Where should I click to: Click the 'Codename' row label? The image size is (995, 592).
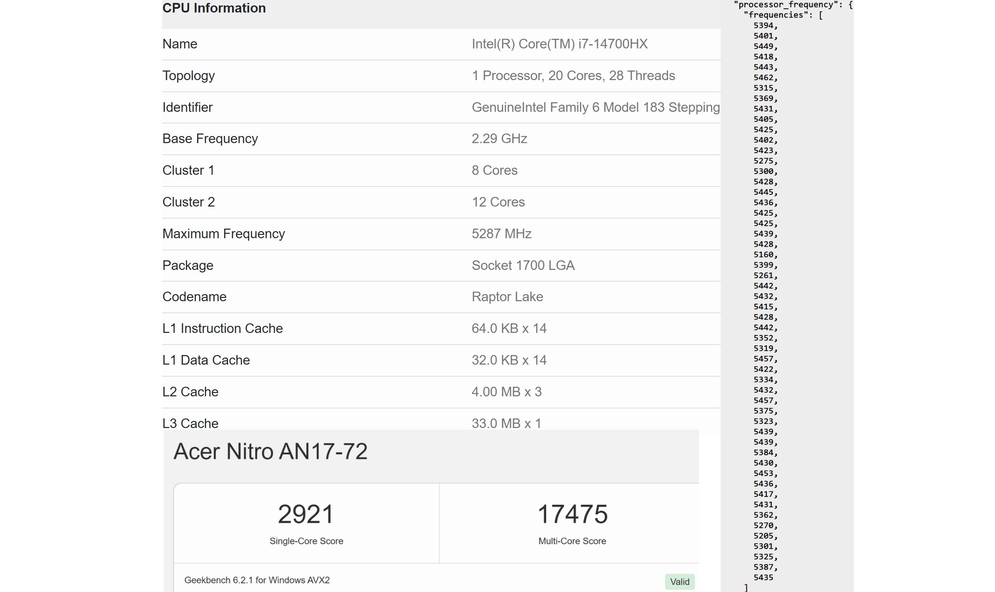pyautogui.click(x=194, y=297)
